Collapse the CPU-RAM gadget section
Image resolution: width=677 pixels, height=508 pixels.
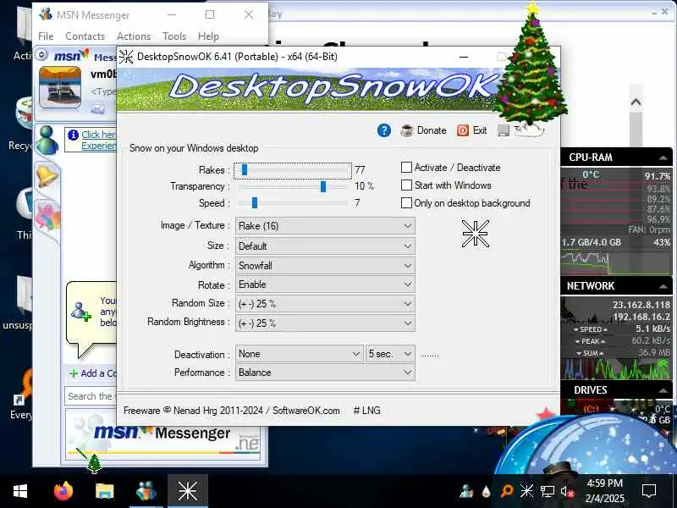(x=663, y=158)
